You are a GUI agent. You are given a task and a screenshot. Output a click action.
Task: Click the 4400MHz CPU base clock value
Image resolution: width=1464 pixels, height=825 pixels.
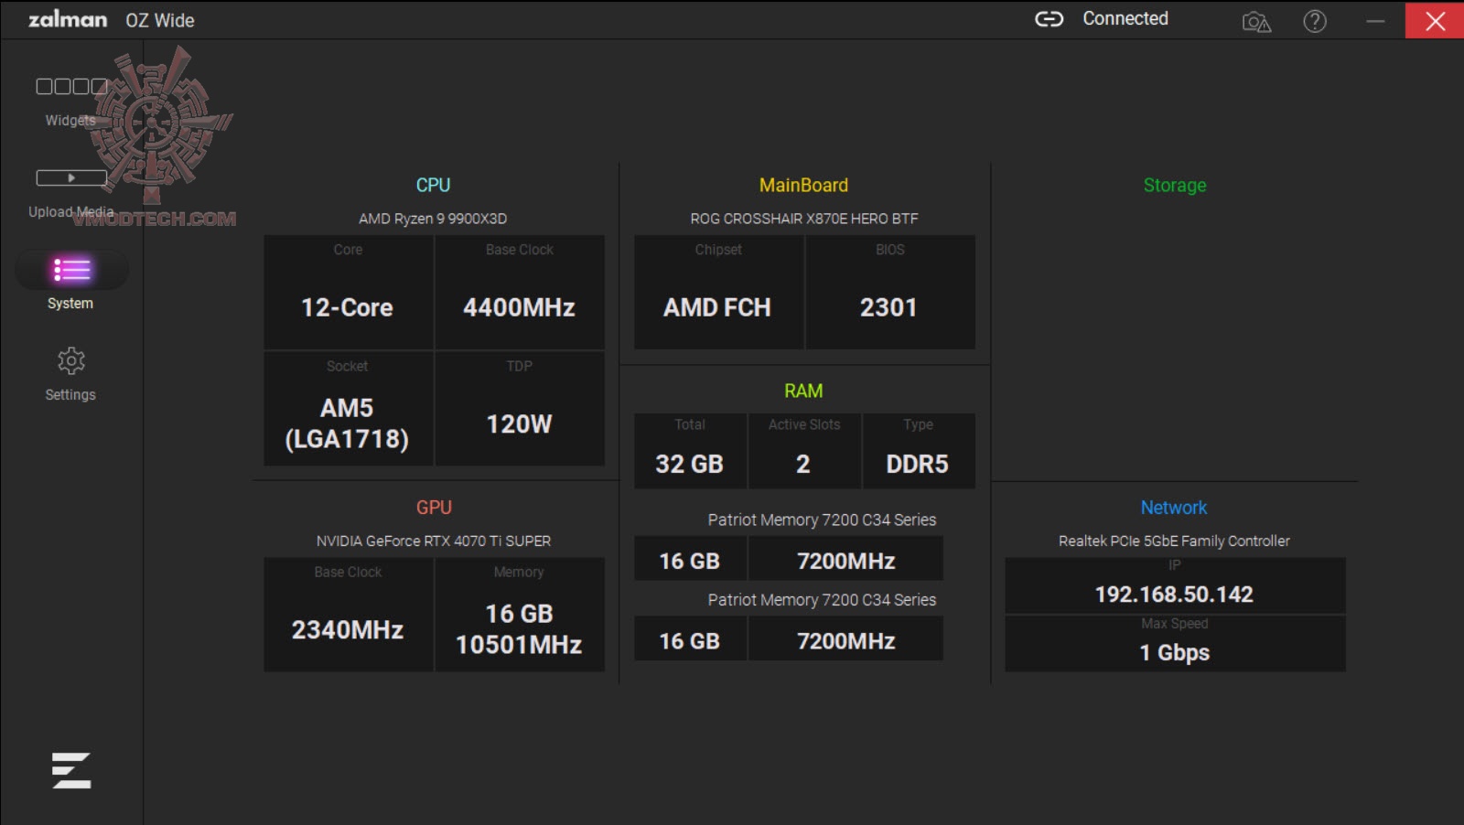519,307
